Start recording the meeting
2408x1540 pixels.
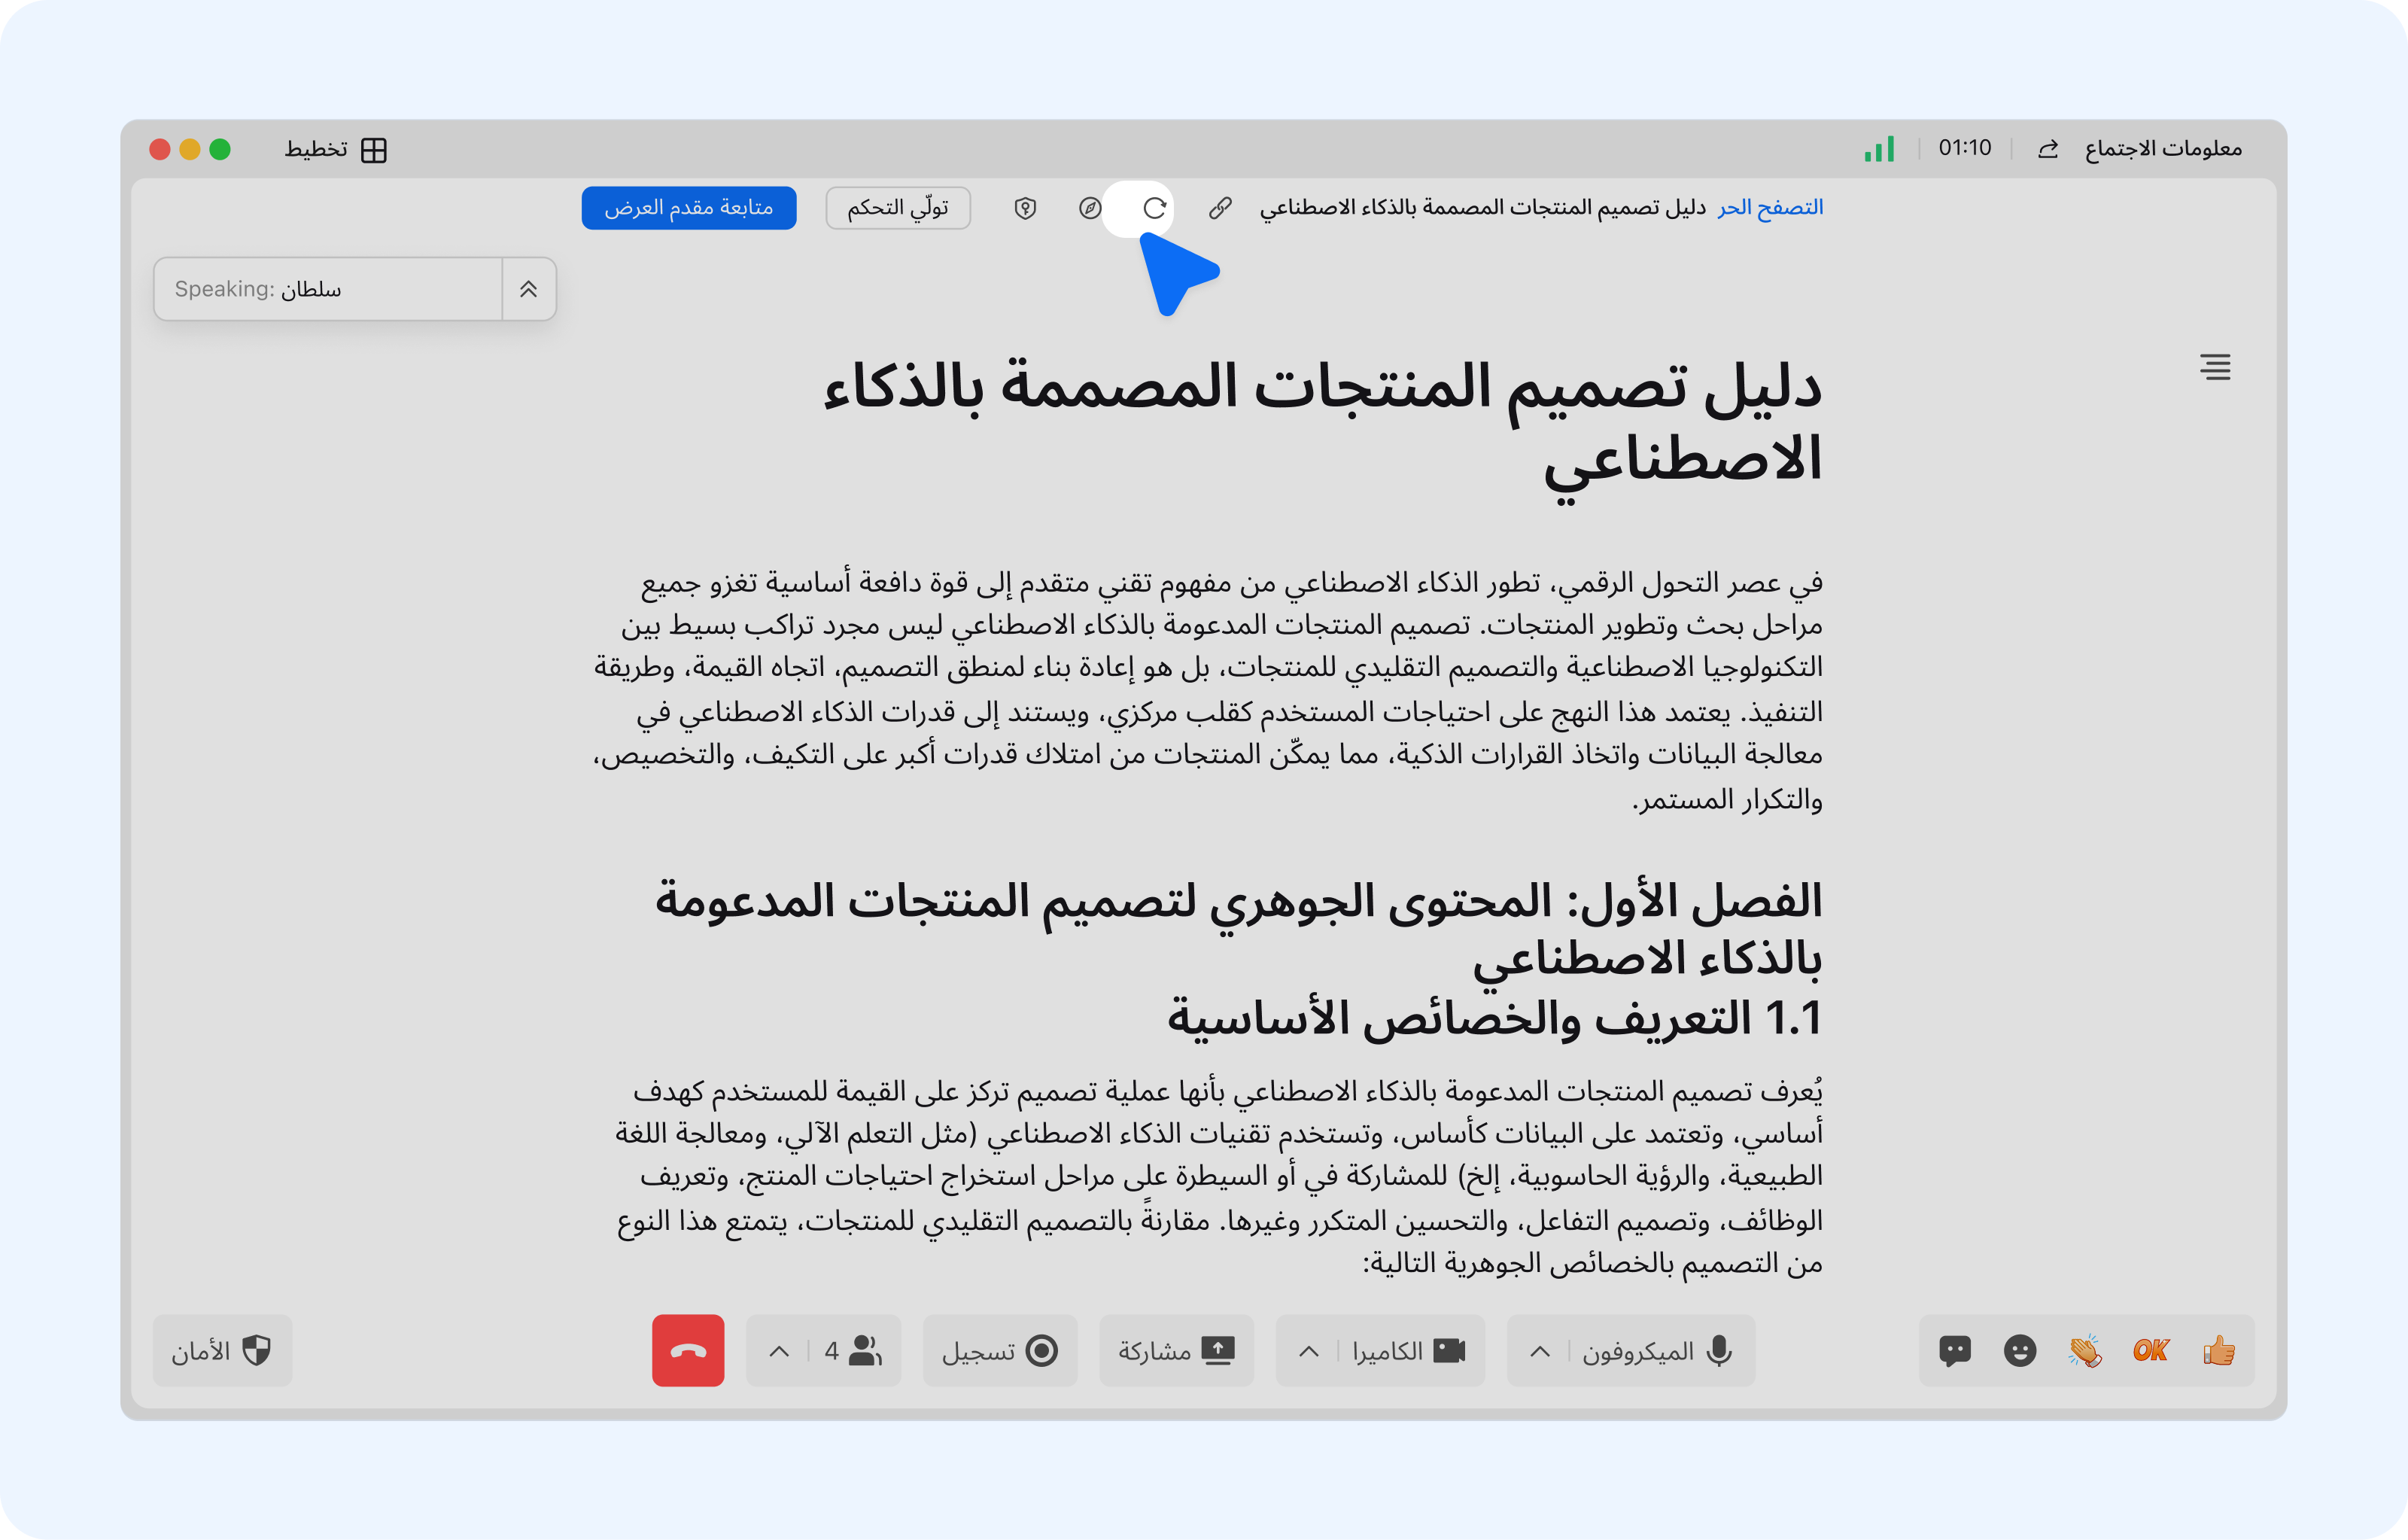click(x=1000, y=1351)
